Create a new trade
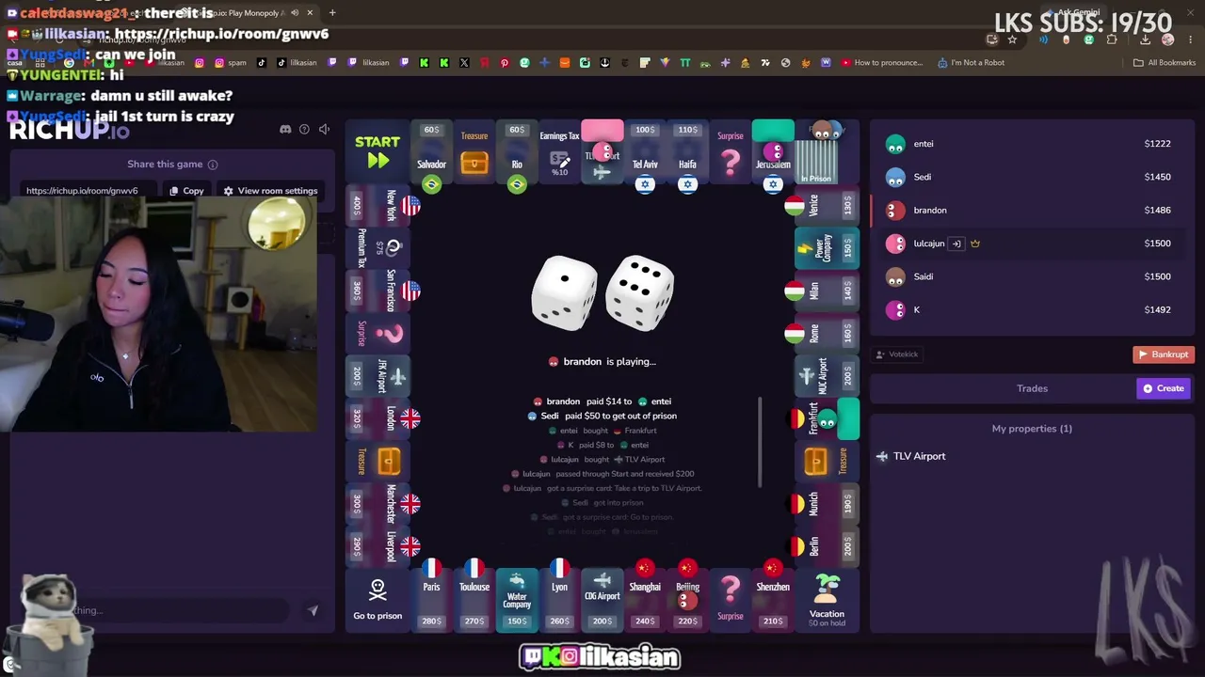1205x677 pixels. point(1165,388)
